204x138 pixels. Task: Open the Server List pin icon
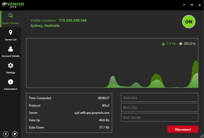point(11,32)
